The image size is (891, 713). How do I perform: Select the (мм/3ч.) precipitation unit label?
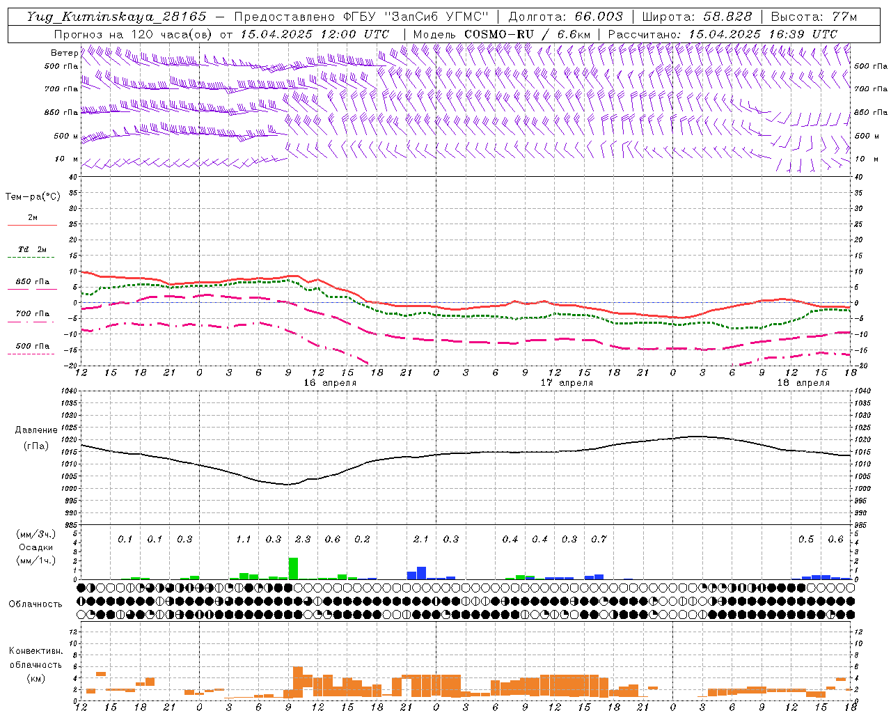[36, 534]
